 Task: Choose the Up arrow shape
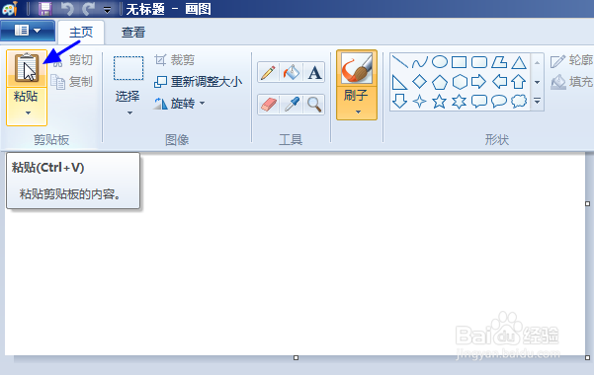point(519,82)
